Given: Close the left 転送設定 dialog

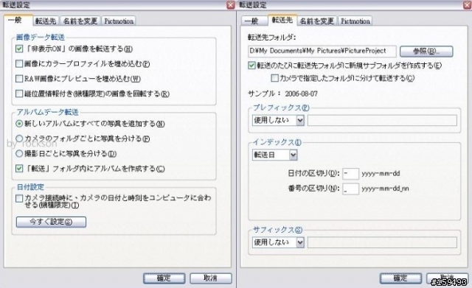Looking at the screenshot, I should [x=231, y=5].
